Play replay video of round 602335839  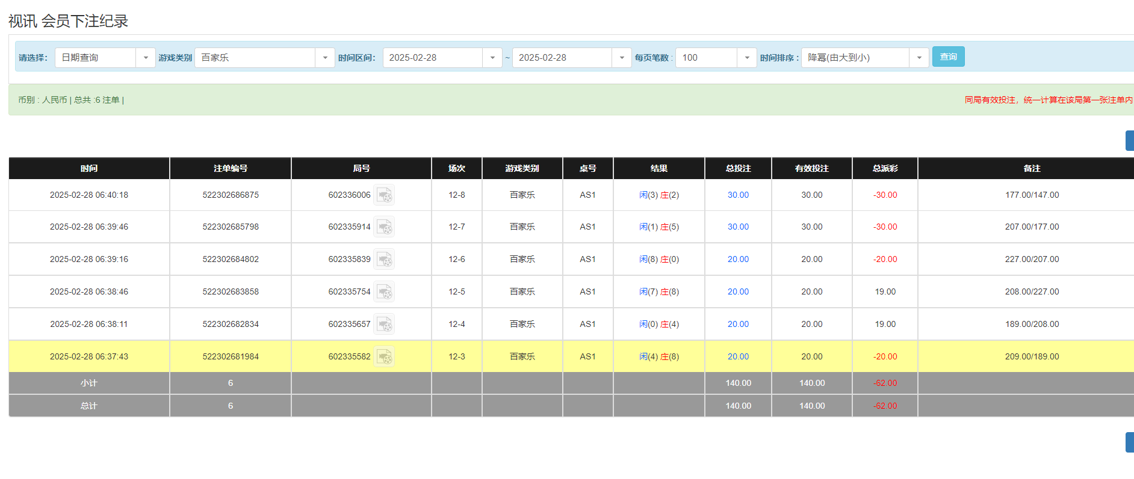coord(384,260)
